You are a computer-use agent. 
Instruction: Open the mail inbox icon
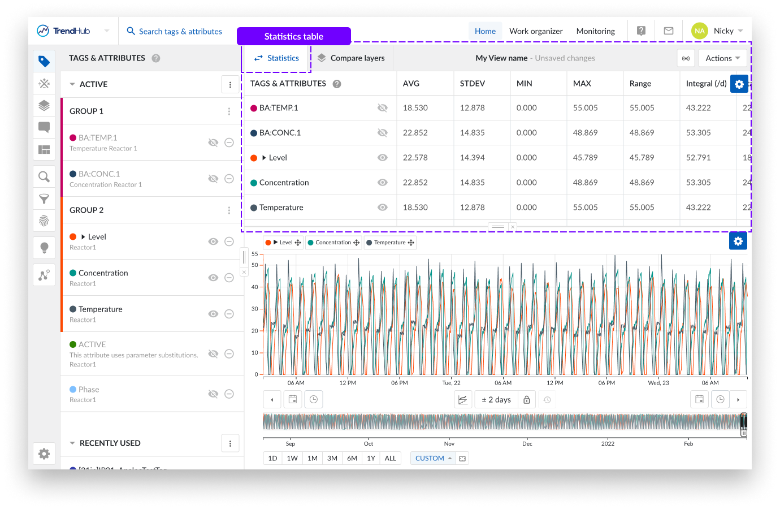[668, 31]
